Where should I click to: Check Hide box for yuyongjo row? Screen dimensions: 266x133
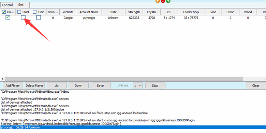pos(39,17)
